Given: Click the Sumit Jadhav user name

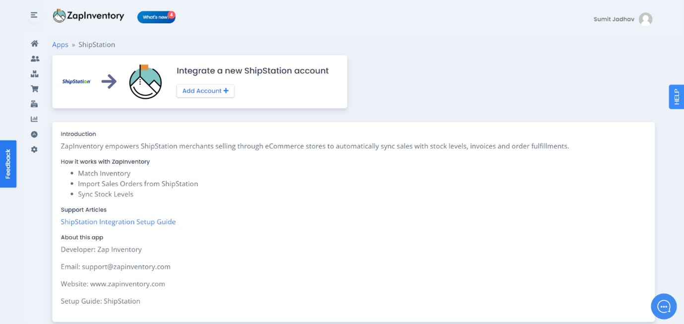Looking at the screenshot, I should (614, 19).
